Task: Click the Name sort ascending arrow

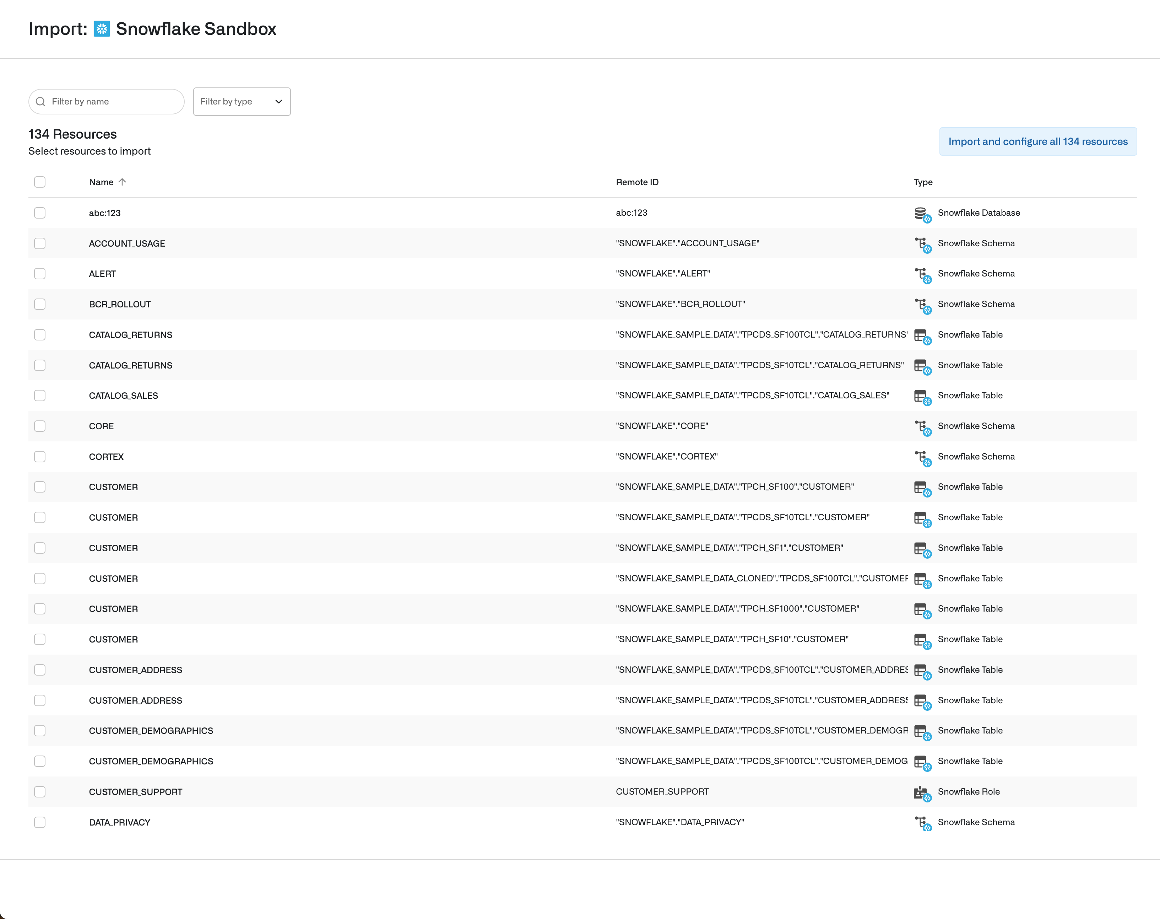Action: [x=122, y=182]
